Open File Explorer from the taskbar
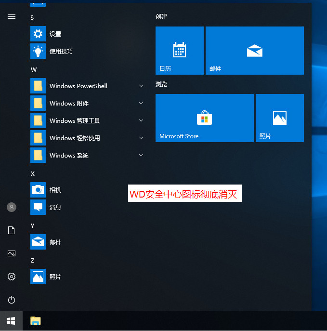 pyautogui.click(x=35, y=320)
